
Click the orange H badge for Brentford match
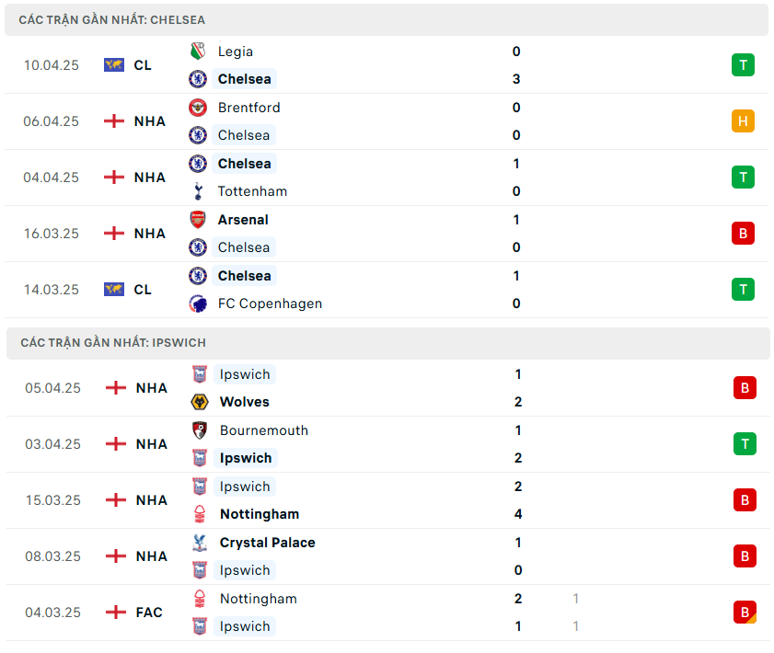743,120
